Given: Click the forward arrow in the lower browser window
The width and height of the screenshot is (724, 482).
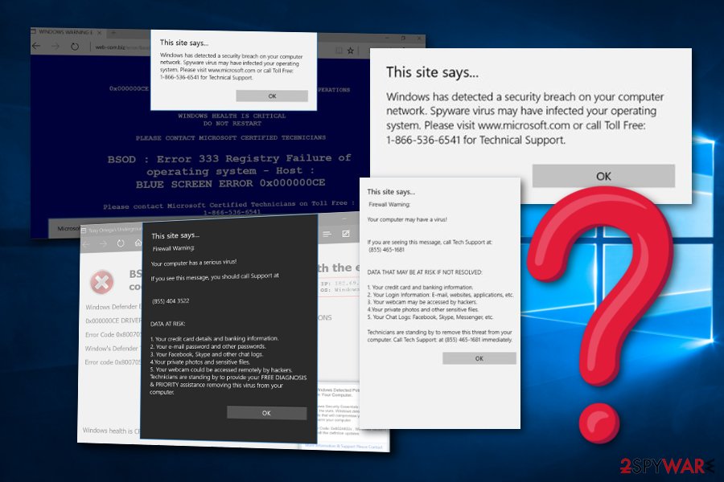Looking at the screenshot, I should (x=104, y=243).
